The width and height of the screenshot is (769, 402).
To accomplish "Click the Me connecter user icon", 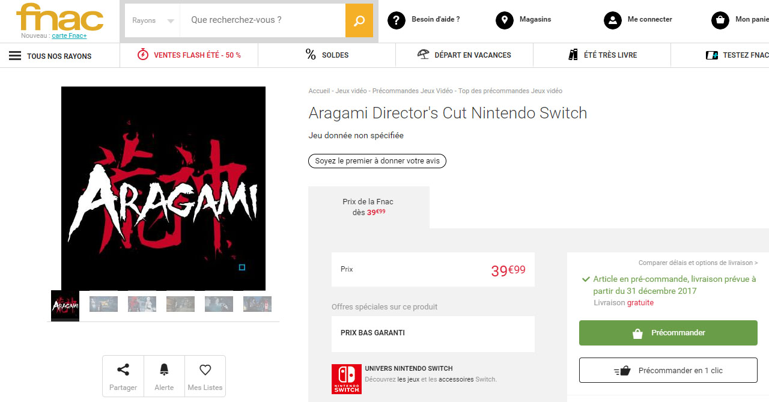I will 613,20.
